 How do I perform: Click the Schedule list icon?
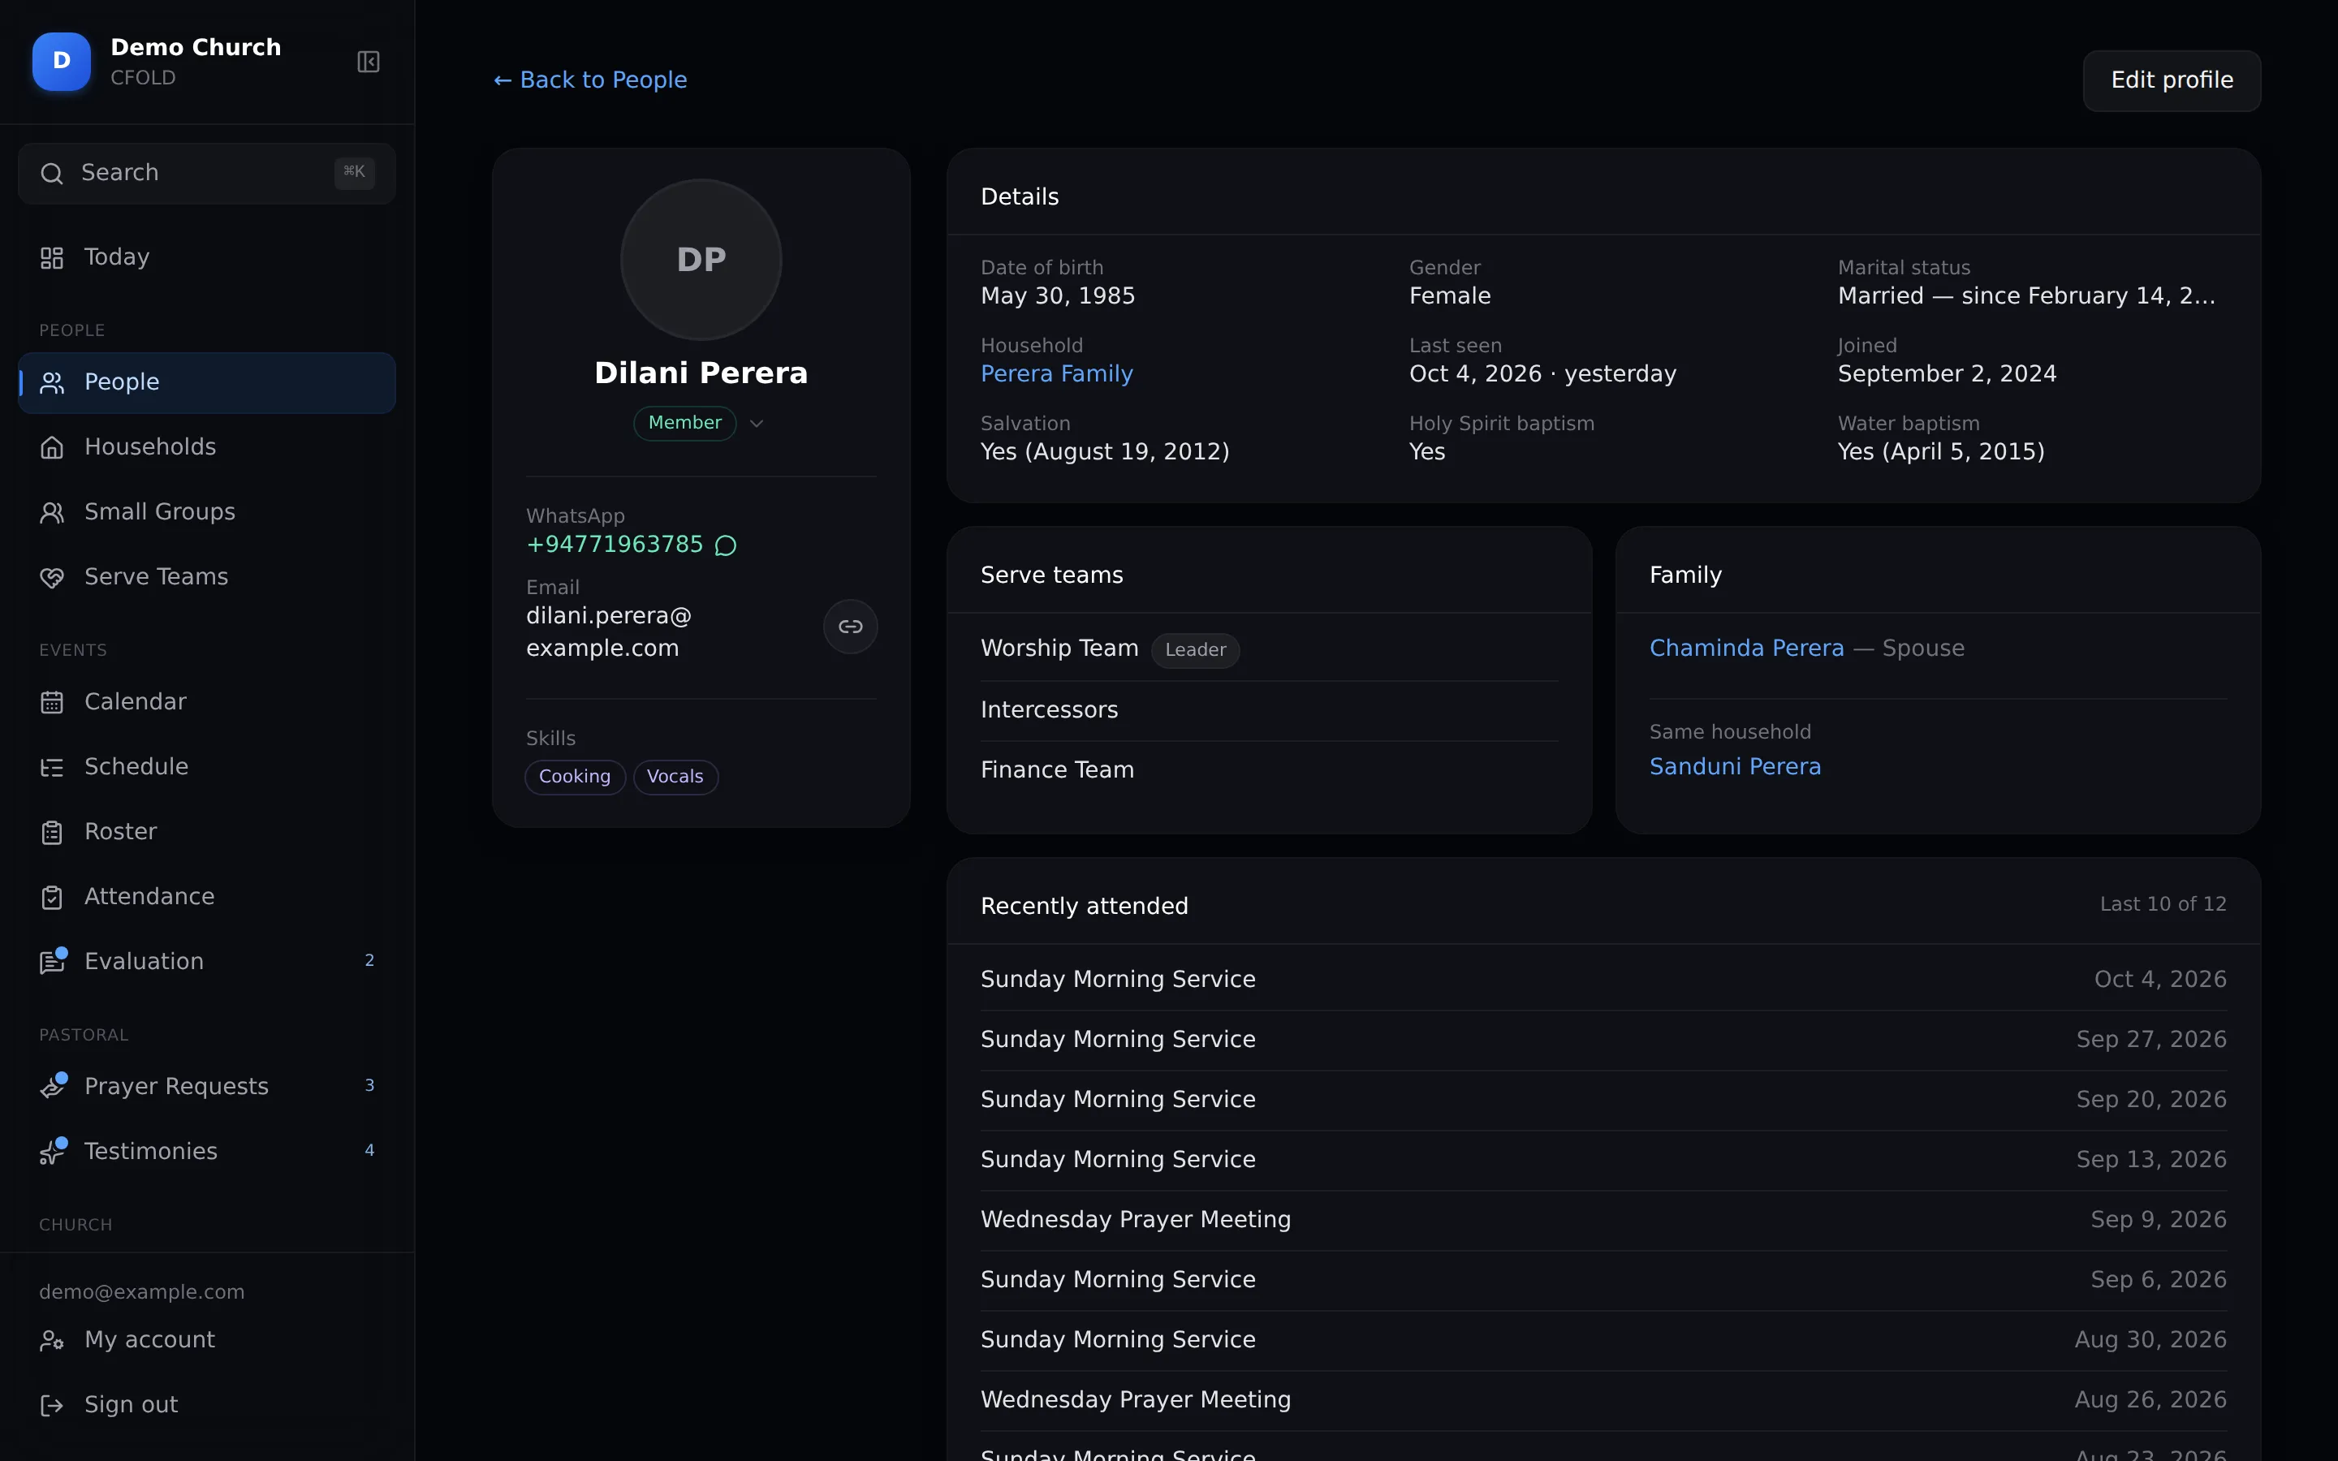(x=52, y=767)
